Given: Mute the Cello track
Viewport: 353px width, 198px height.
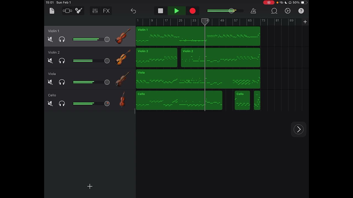Looking at the screenshot, I should (x=50, y=103).
